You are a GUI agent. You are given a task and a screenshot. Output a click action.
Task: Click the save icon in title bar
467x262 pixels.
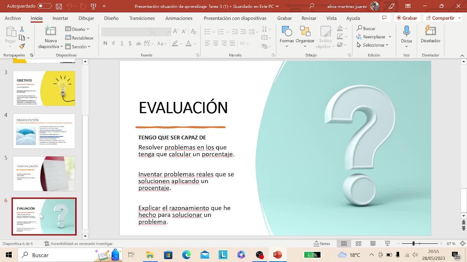tap(59, 6)
